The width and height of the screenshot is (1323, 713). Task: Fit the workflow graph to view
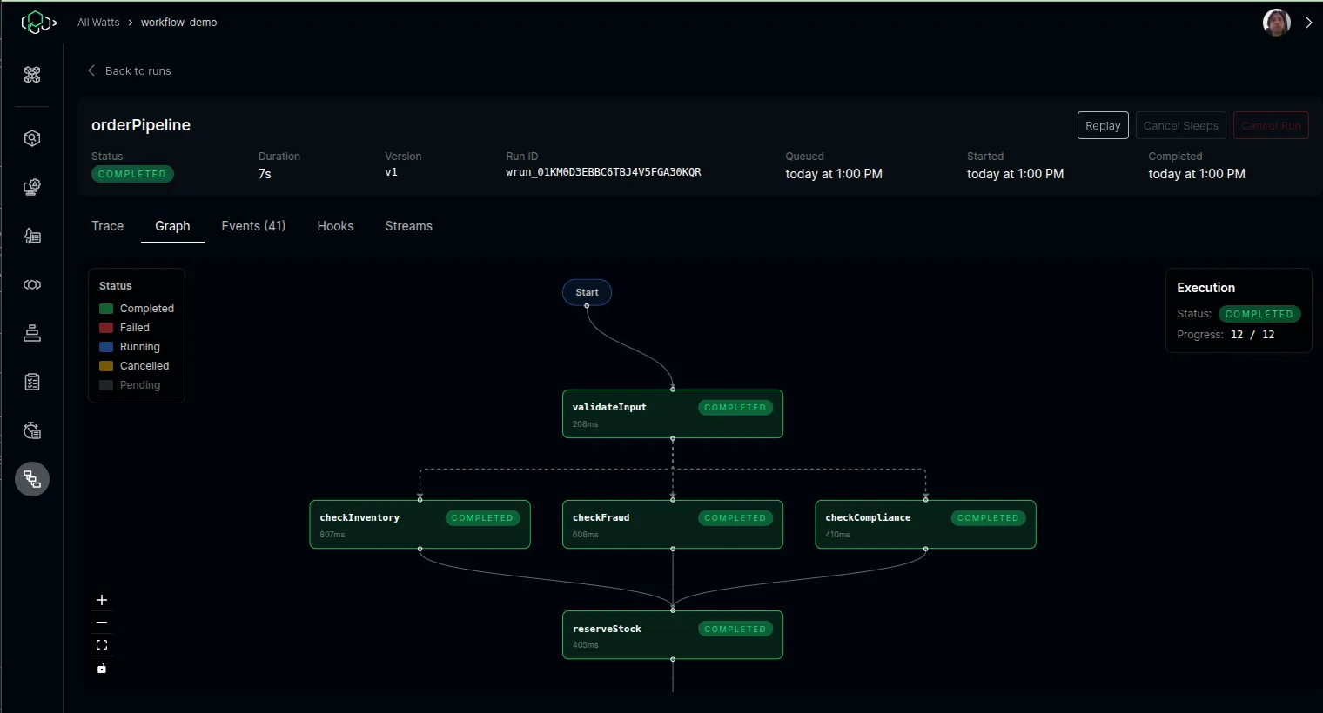coord(102,644)
